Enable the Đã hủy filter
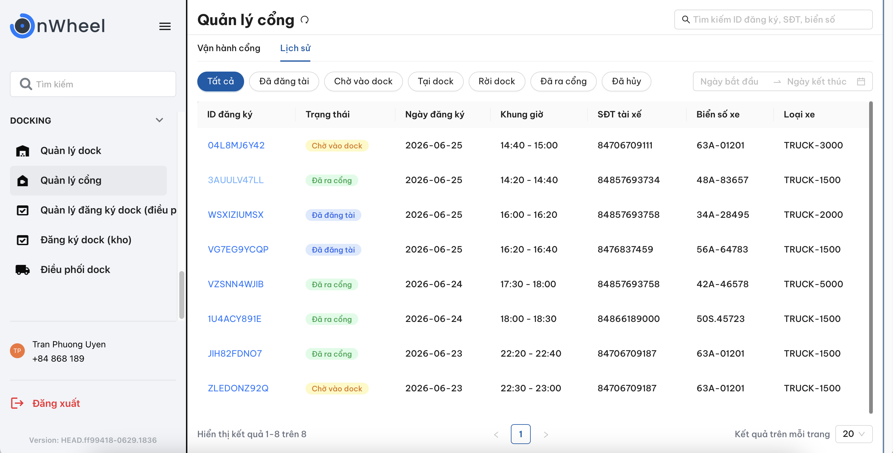893x453 pixels. pos(626,81)
